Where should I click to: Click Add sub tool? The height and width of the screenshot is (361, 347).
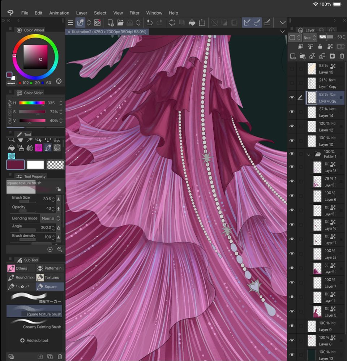pos(34,340)
